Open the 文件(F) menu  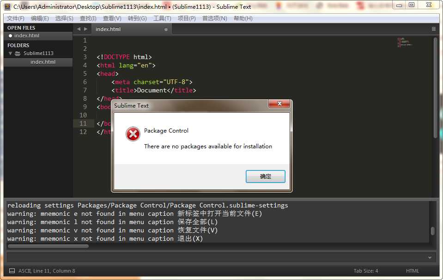[x=16, y=18]
